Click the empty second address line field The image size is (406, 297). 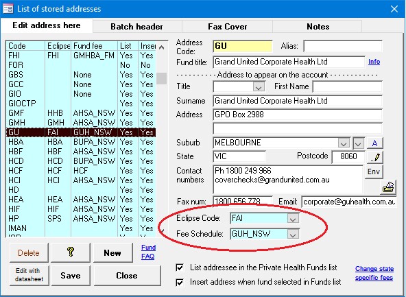(x=298, y=128)
